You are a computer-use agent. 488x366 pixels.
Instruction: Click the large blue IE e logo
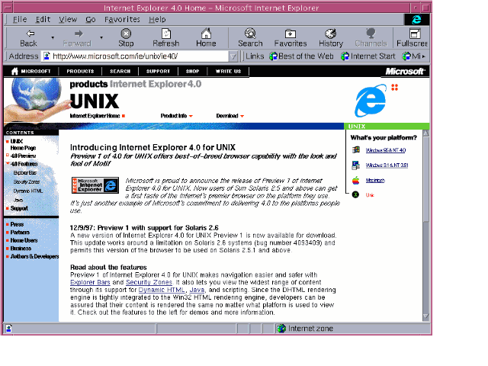coord(371,101)
